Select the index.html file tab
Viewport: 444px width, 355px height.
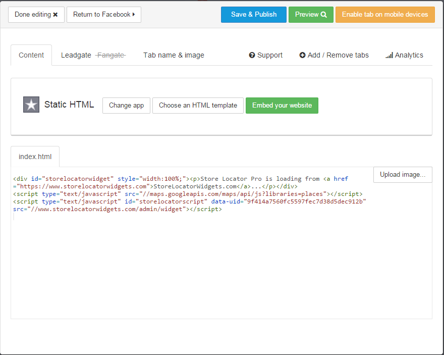[x=35, y=157]
